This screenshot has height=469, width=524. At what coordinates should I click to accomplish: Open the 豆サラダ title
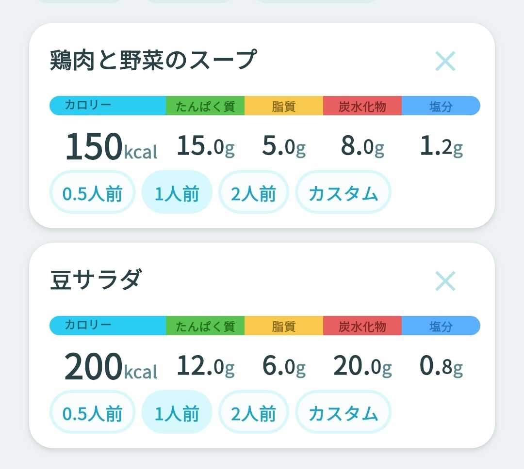[x=96, y=280]
